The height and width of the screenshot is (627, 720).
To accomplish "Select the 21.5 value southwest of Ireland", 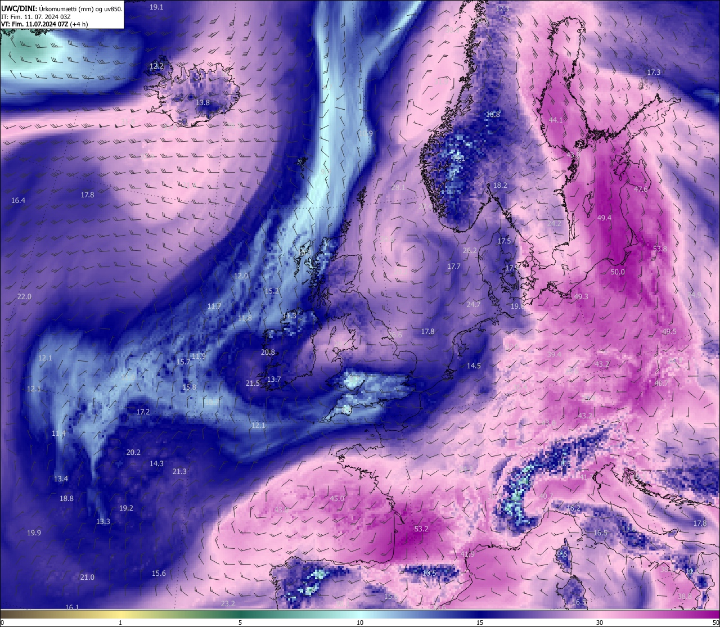I will 253,384.
